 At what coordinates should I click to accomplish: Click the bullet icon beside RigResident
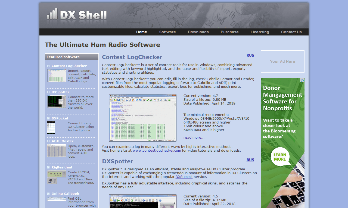point(48,167)
